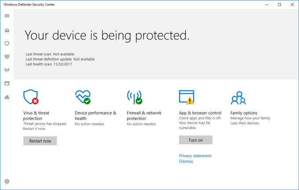Open sidebar firewall network antenna icon
The height and width of the screenshot is (190, 299).
coord(7,70)
